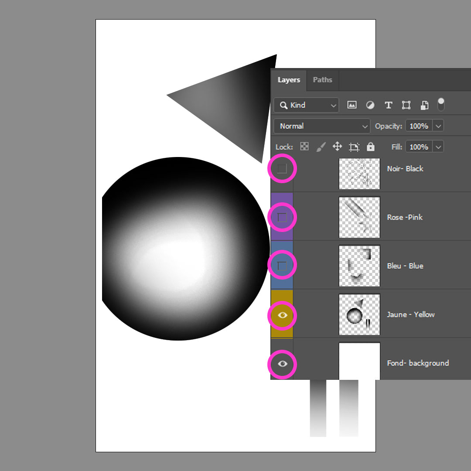Switch to the Paths tab
The height and width of the screenshot is (471, 471).
point(322,80)
